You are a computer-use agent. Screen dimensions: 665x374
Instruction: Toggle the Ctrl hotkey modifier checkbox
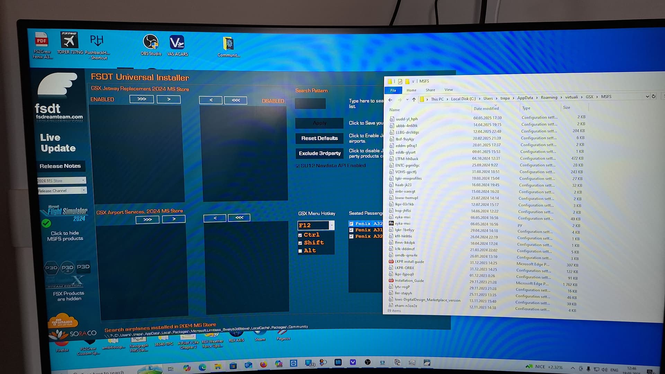point(300,235)
